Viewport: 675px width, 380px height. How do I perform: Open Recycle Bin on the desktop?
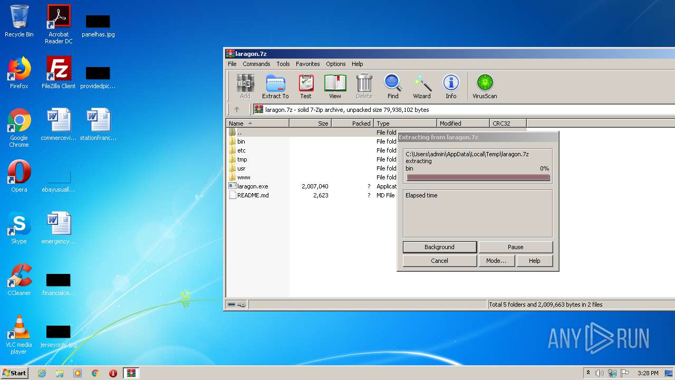coord(19,21)
